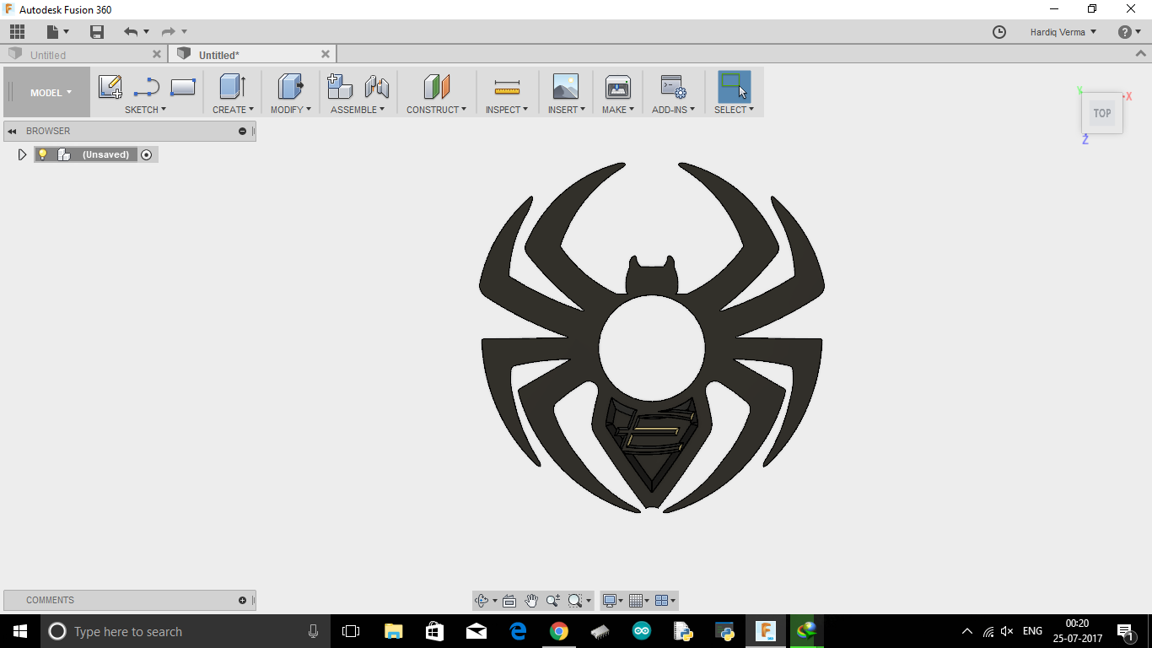Open the Action Center notification icon
The width and height of the screenshot is (1152, 648).
coord(1124,631)
